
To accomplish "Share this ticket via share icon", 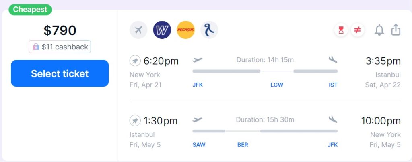I will 396,30.
